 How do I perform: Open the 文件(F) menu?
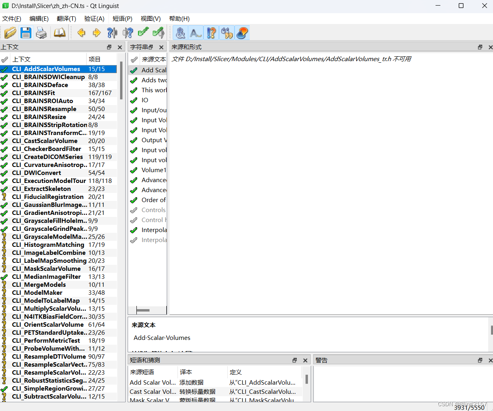click(x=12, y=19)
